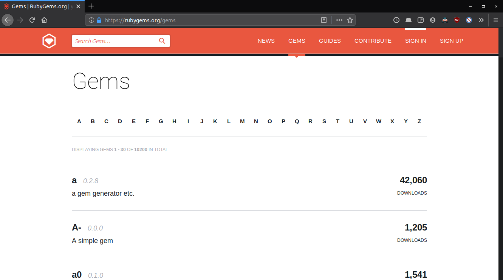This screenshot has width=503, height=280.
Task: Switch to the GUIDES navigation item
Action: pos(330,41)
